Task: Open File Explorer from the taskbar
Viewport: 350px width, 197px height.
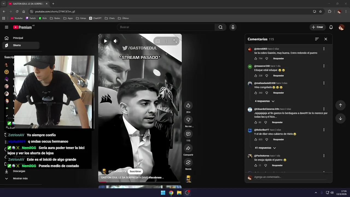Action: pos(179,193)
